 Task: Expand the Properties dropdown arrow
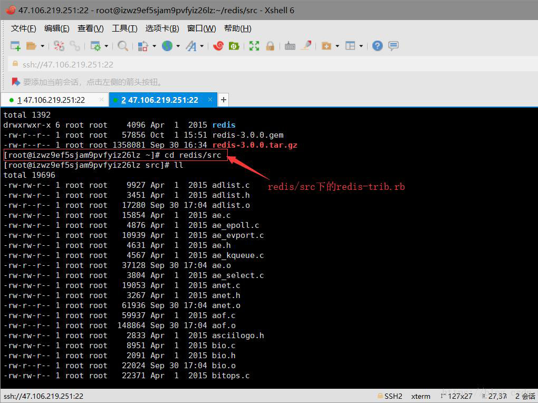pyautogui.click(x=106, y=46)
